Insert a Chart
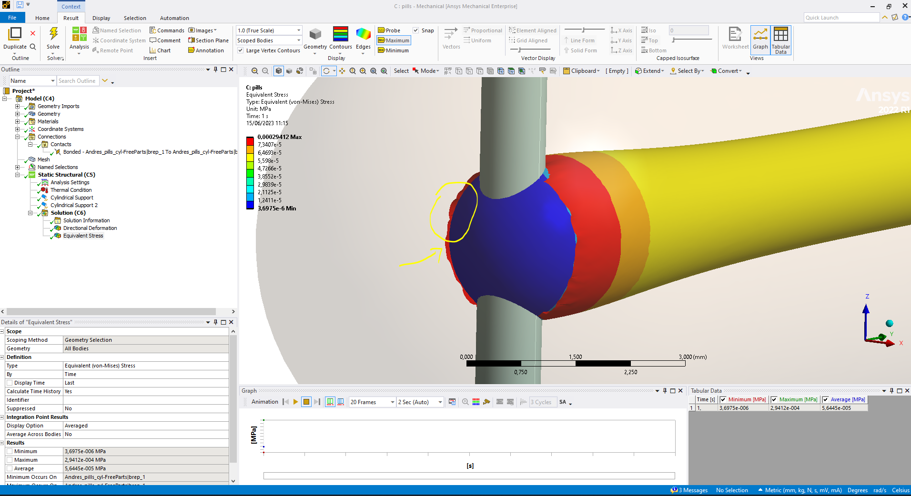911x496 pixels. [x=160, y=50]
